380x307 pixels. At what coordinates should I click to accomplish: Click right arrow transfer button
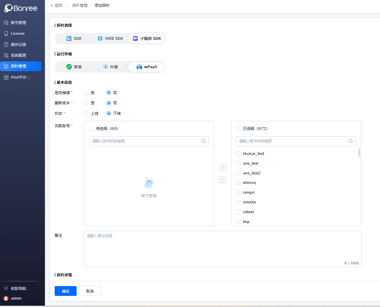(x=222, y=167)
